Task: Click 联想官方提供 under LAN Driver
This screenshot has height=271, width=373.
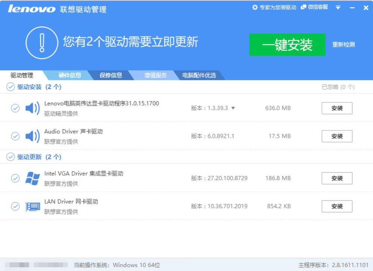Action: point(61,212)
